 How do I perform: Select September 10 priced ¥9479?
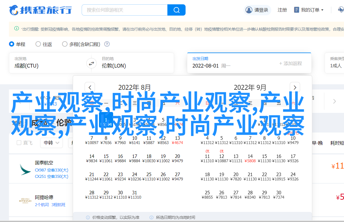click(293, 140)
